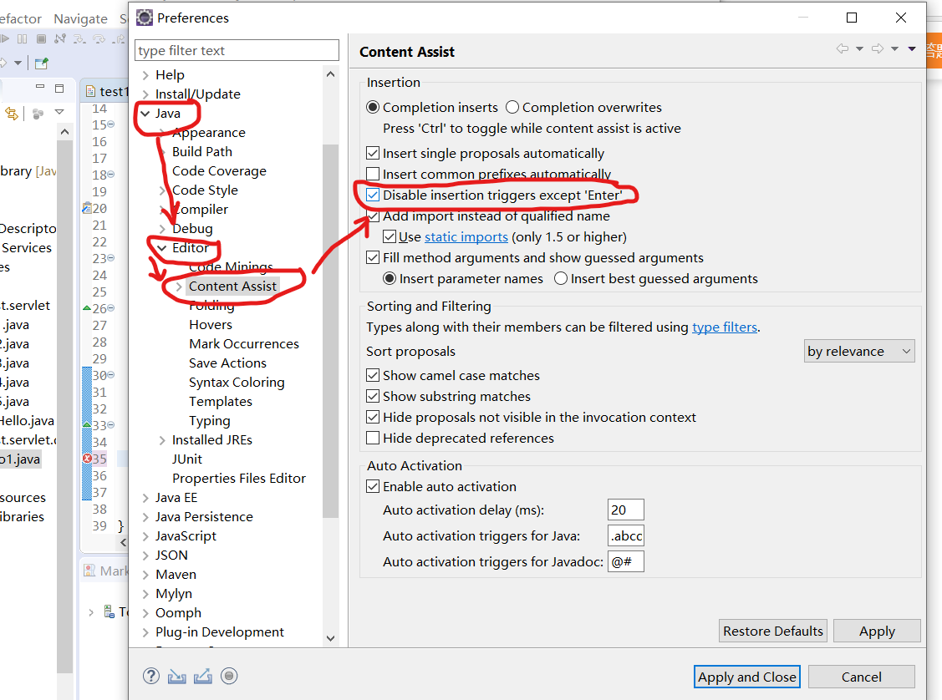Click Apply and Close button

pos(746,677)
